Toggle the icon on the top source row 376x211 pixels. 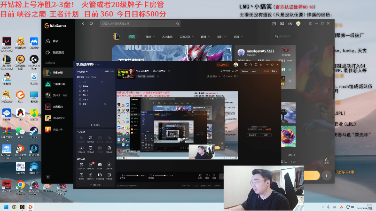[x=102, y=82]
